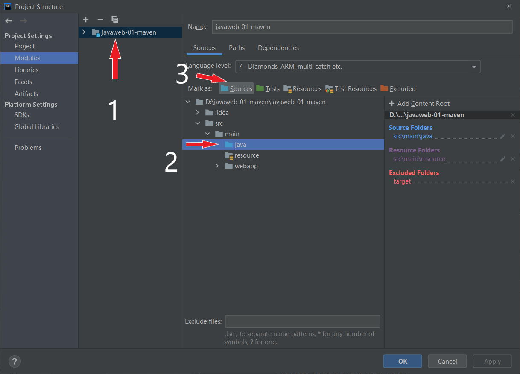Edit properties of src\main\java source folder
This screenshot has width=520, height=374.
[x=503, y=136]
